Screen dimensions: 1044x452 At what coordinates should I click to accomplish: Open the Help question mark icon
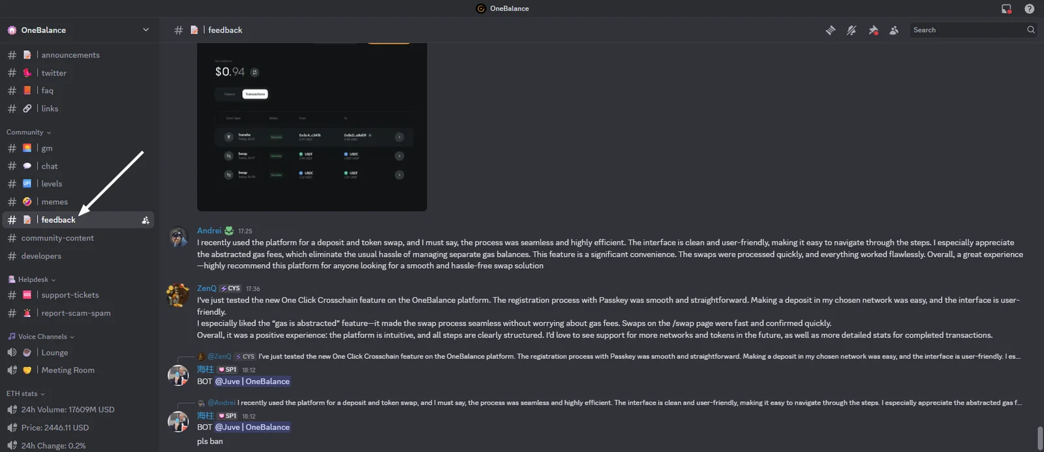click(1029, 8)
